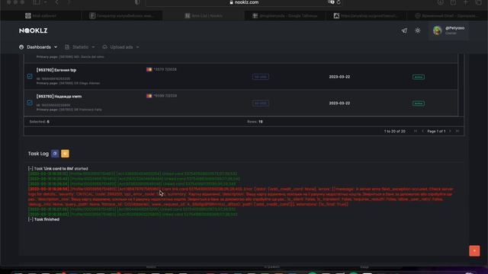This screenshot has height=274, width=488.
Task: Open the @Petyaso user profile menu
Action: tap(448, 30)
